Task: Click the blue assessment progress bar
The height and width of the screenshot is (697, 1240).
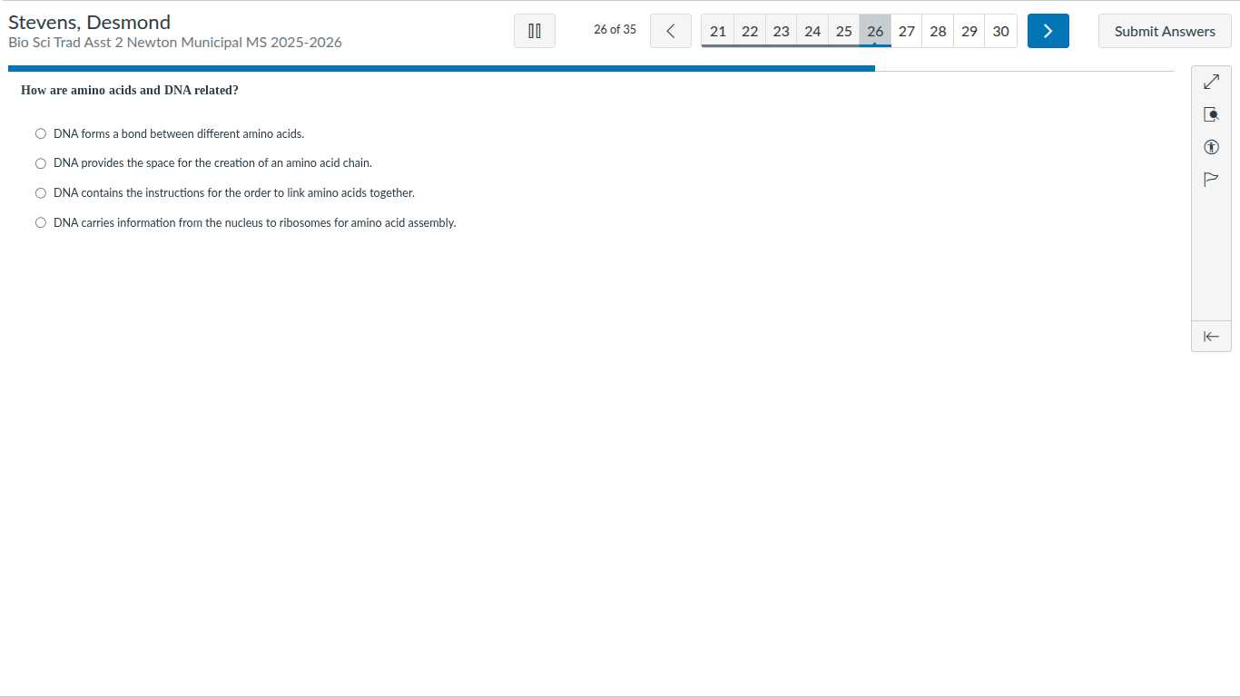Action: click(441, 68)
